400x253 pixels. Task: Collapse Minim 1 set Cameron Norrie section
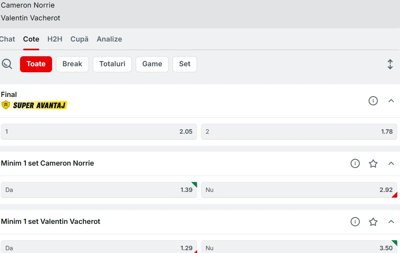point(391,164)
